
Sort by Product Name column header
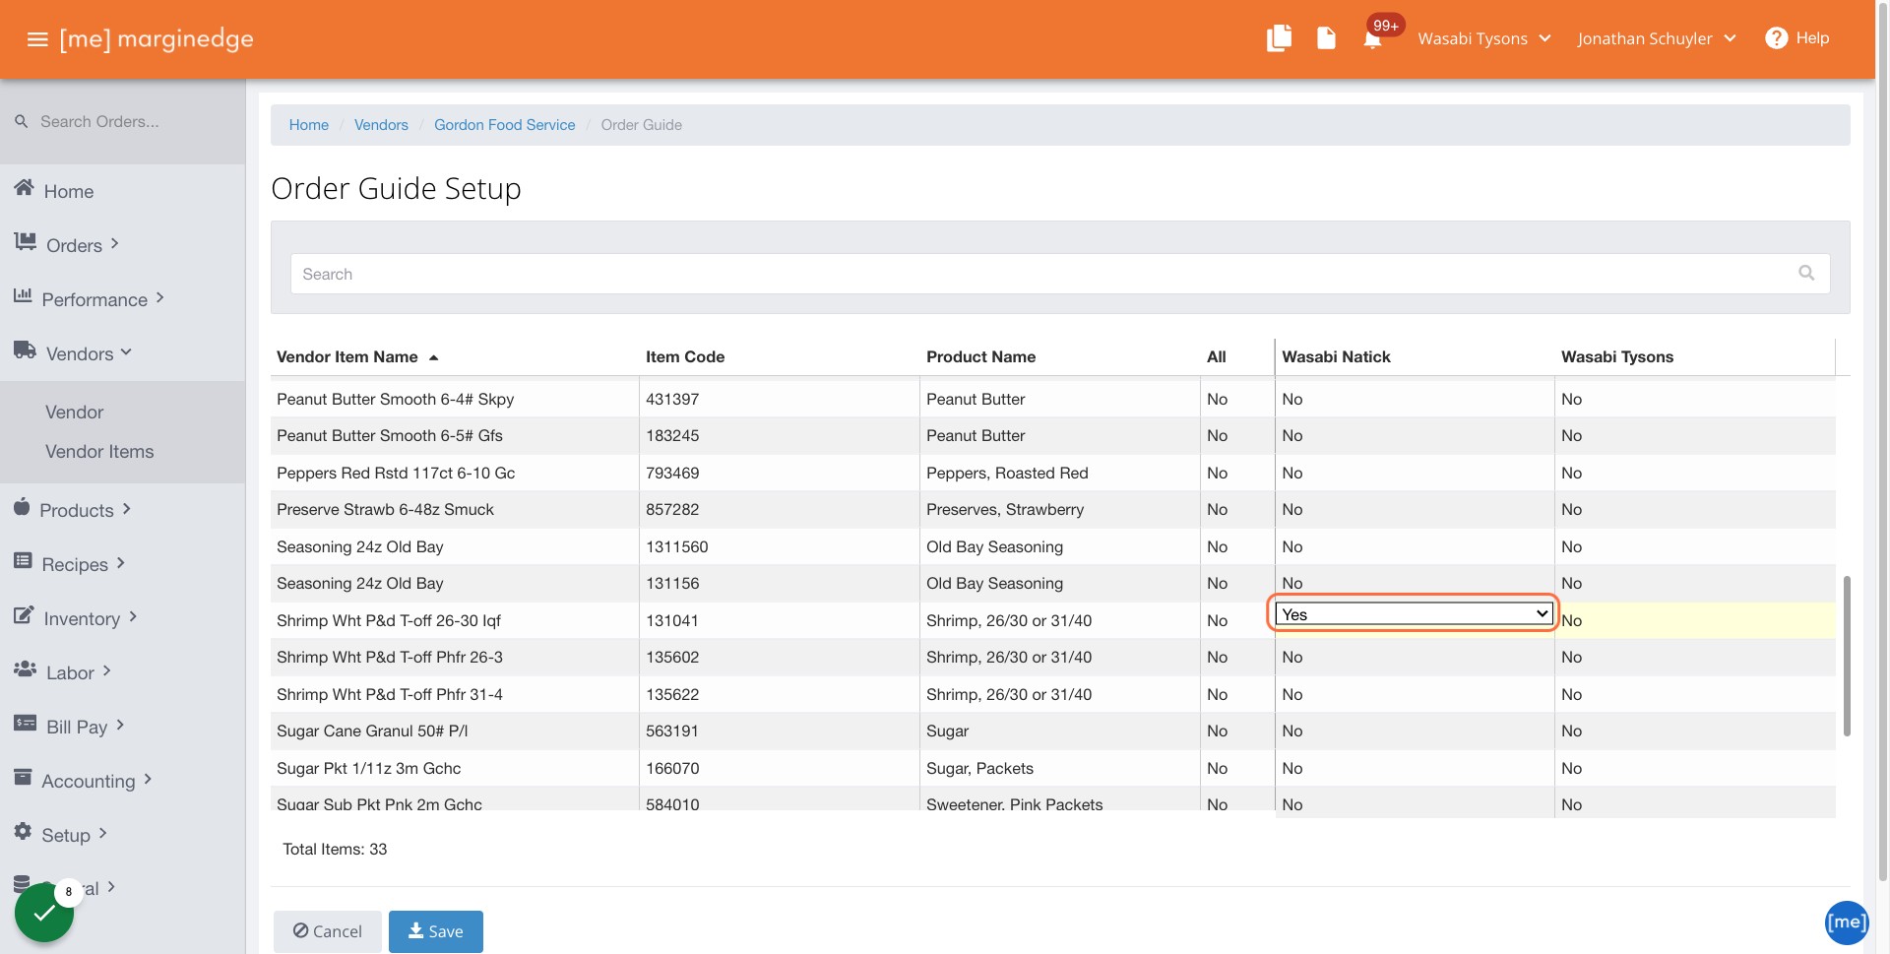coord(980,357)
